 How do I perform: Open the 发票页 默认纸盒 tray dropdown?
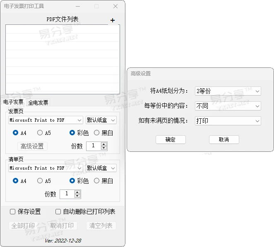coord(101,120)
